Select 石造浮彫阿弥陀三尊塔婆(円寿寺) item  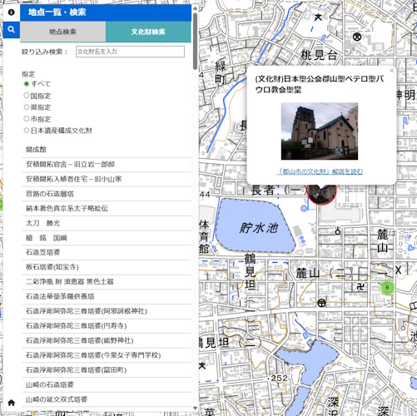[107, 326]
